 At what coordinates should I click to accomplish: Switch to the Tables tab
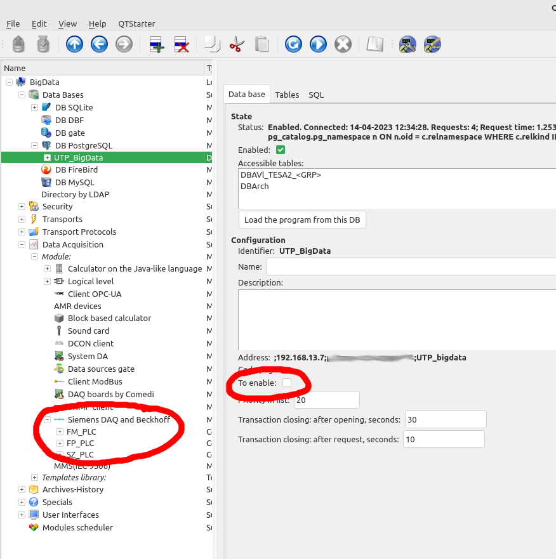click(287, 95)
